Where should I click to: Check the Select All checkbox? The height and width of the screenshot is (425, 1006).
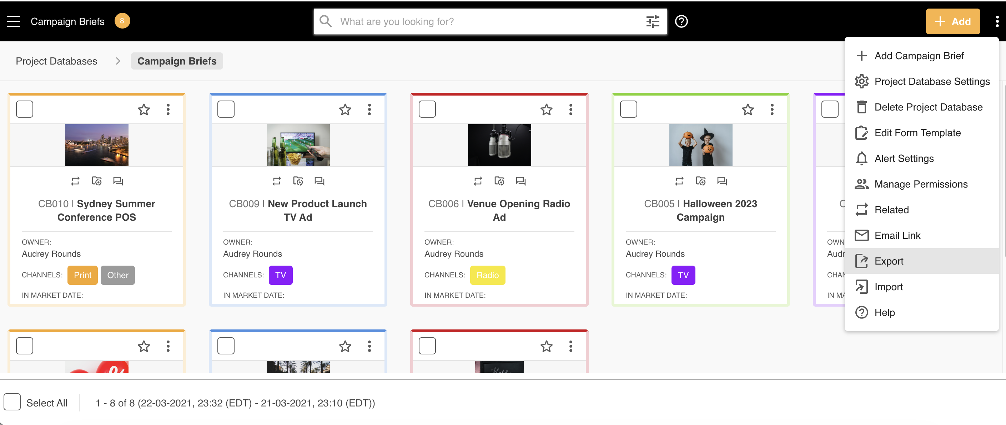click(12, 402)
